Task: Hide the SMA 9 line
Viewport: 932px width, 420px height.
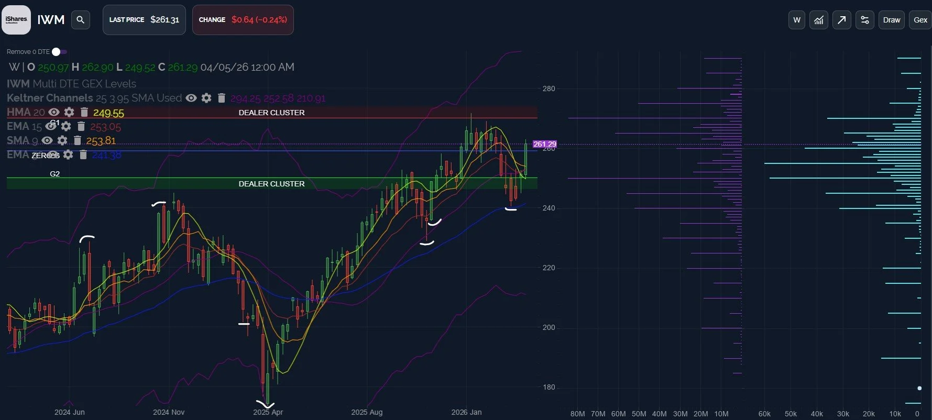Action: (47, 140)
